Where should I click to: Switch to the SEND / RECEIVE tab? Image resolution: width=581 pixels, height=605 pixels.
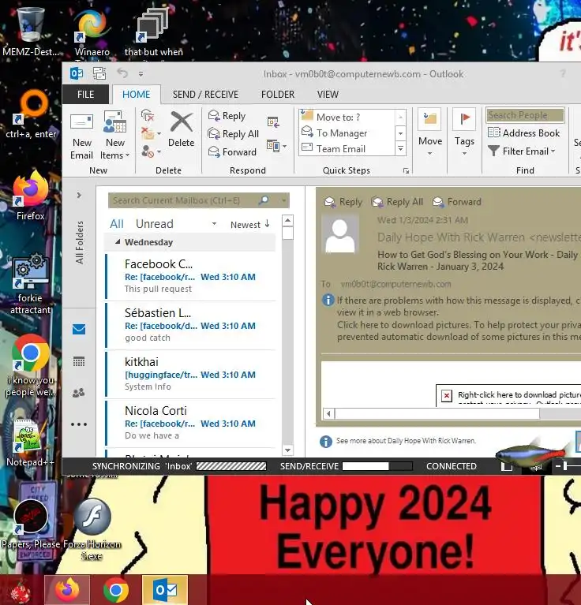click(205, 95)
